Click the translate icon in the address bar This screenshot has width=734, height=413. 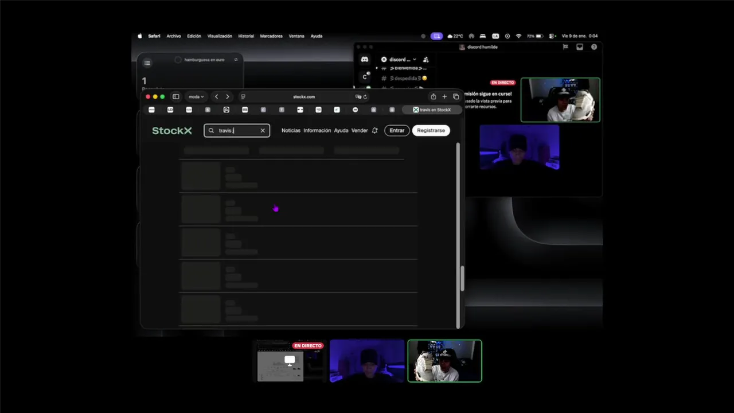(358, 97)
